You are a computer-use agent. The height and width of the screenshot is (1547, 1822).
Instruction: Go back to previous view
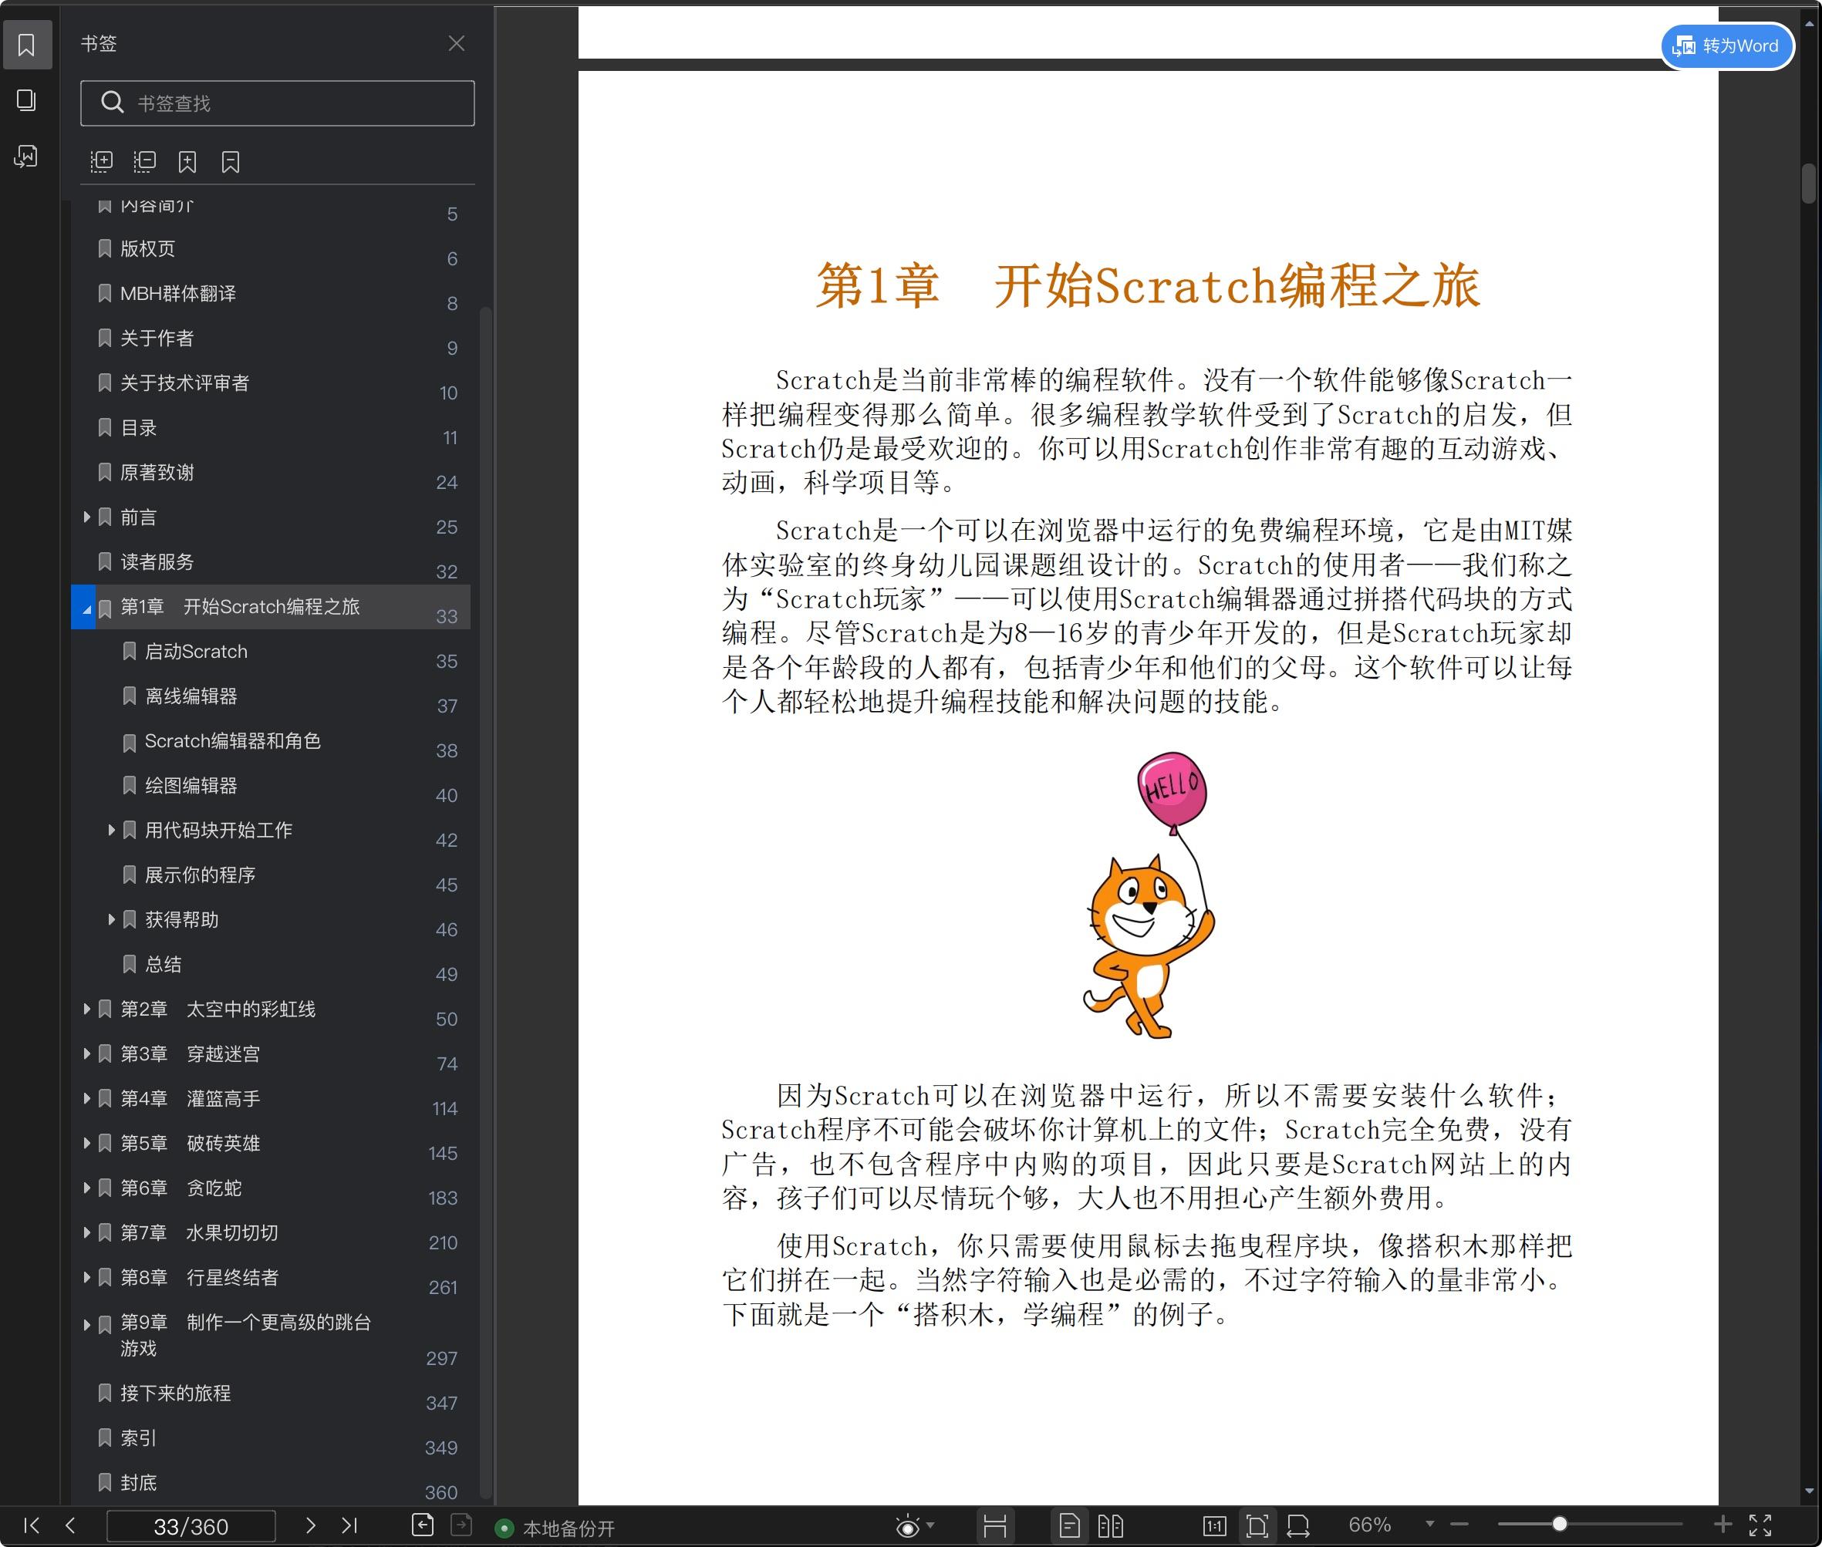pos(422,1525)
